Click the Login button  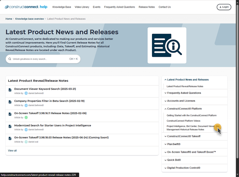click(224, 7)
